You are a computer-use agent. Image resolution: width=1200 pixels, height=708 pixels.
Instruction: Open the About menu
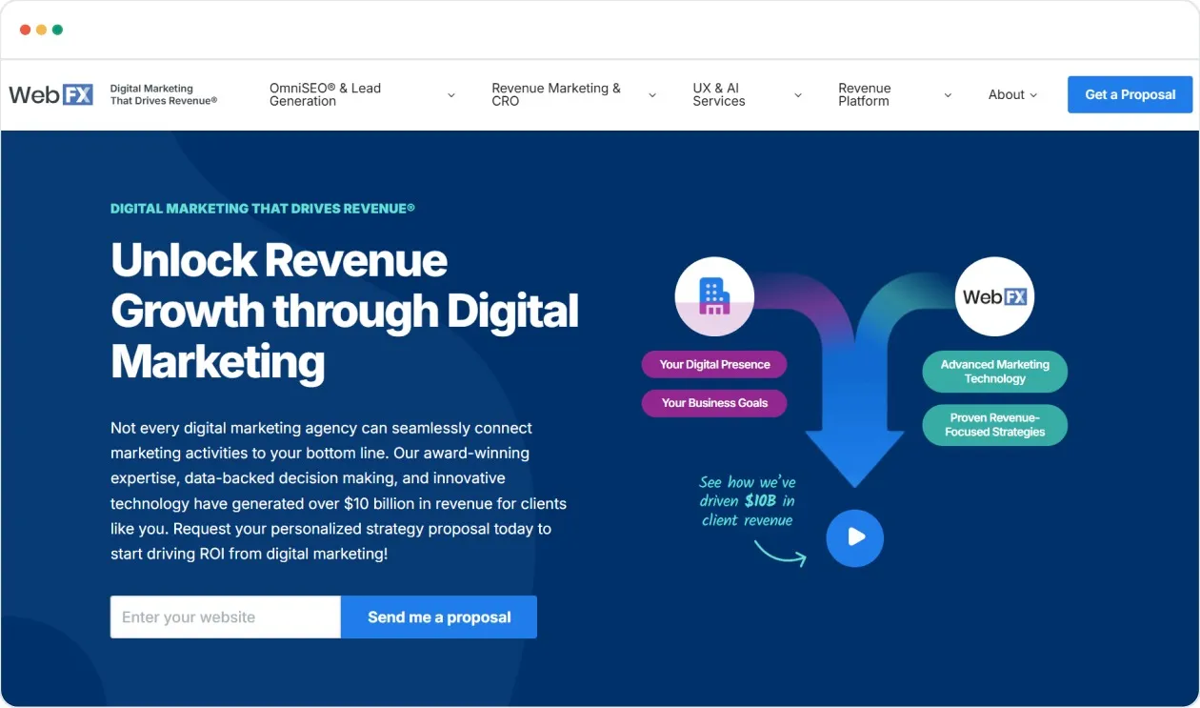1012,94
